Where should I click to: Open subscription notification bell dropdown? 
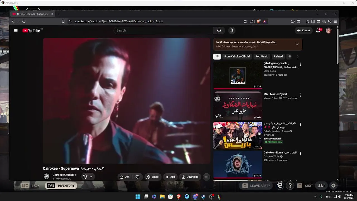88,177
